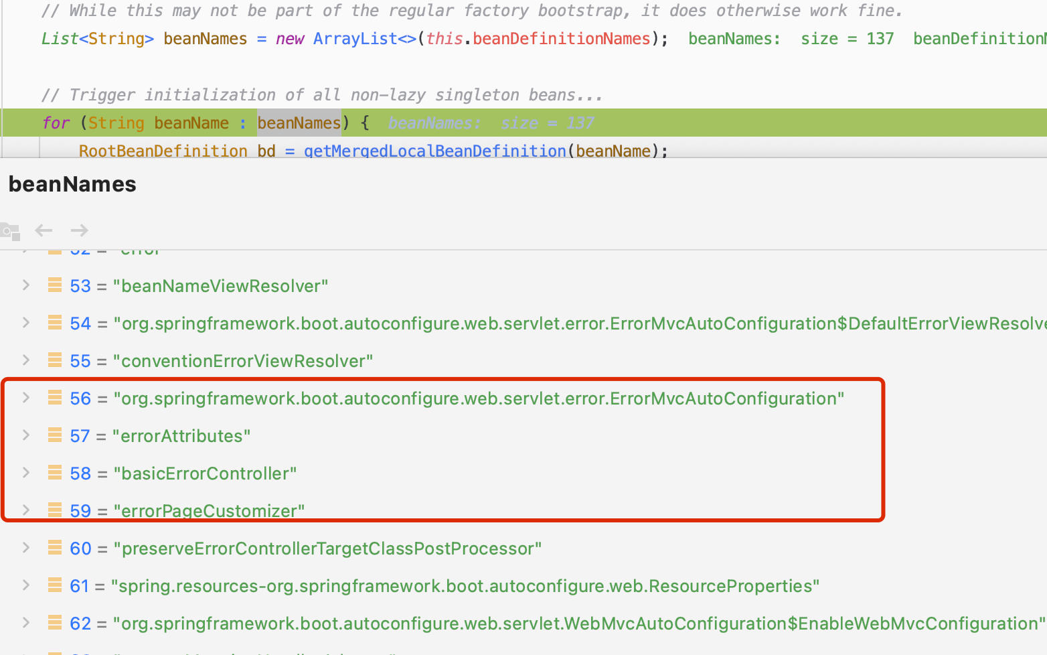This screenshot has width=1047, height=655.
Task: Click list element icon of entry 54
Action: coord(55,323)
